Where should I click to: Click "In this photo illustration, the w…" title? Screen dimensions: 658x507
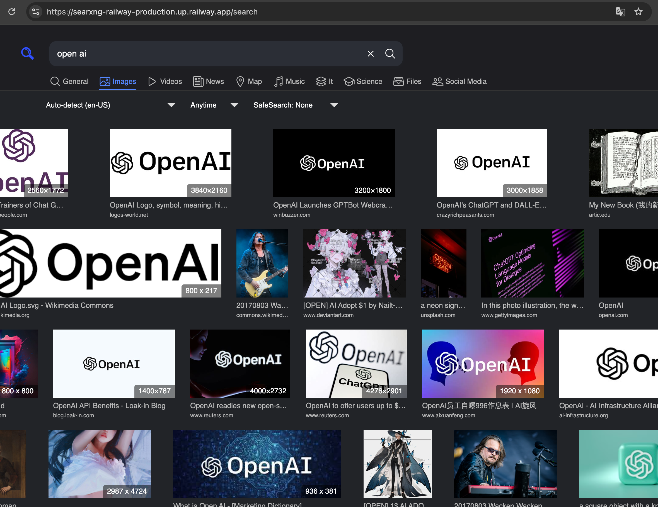[x=532, y=305]
